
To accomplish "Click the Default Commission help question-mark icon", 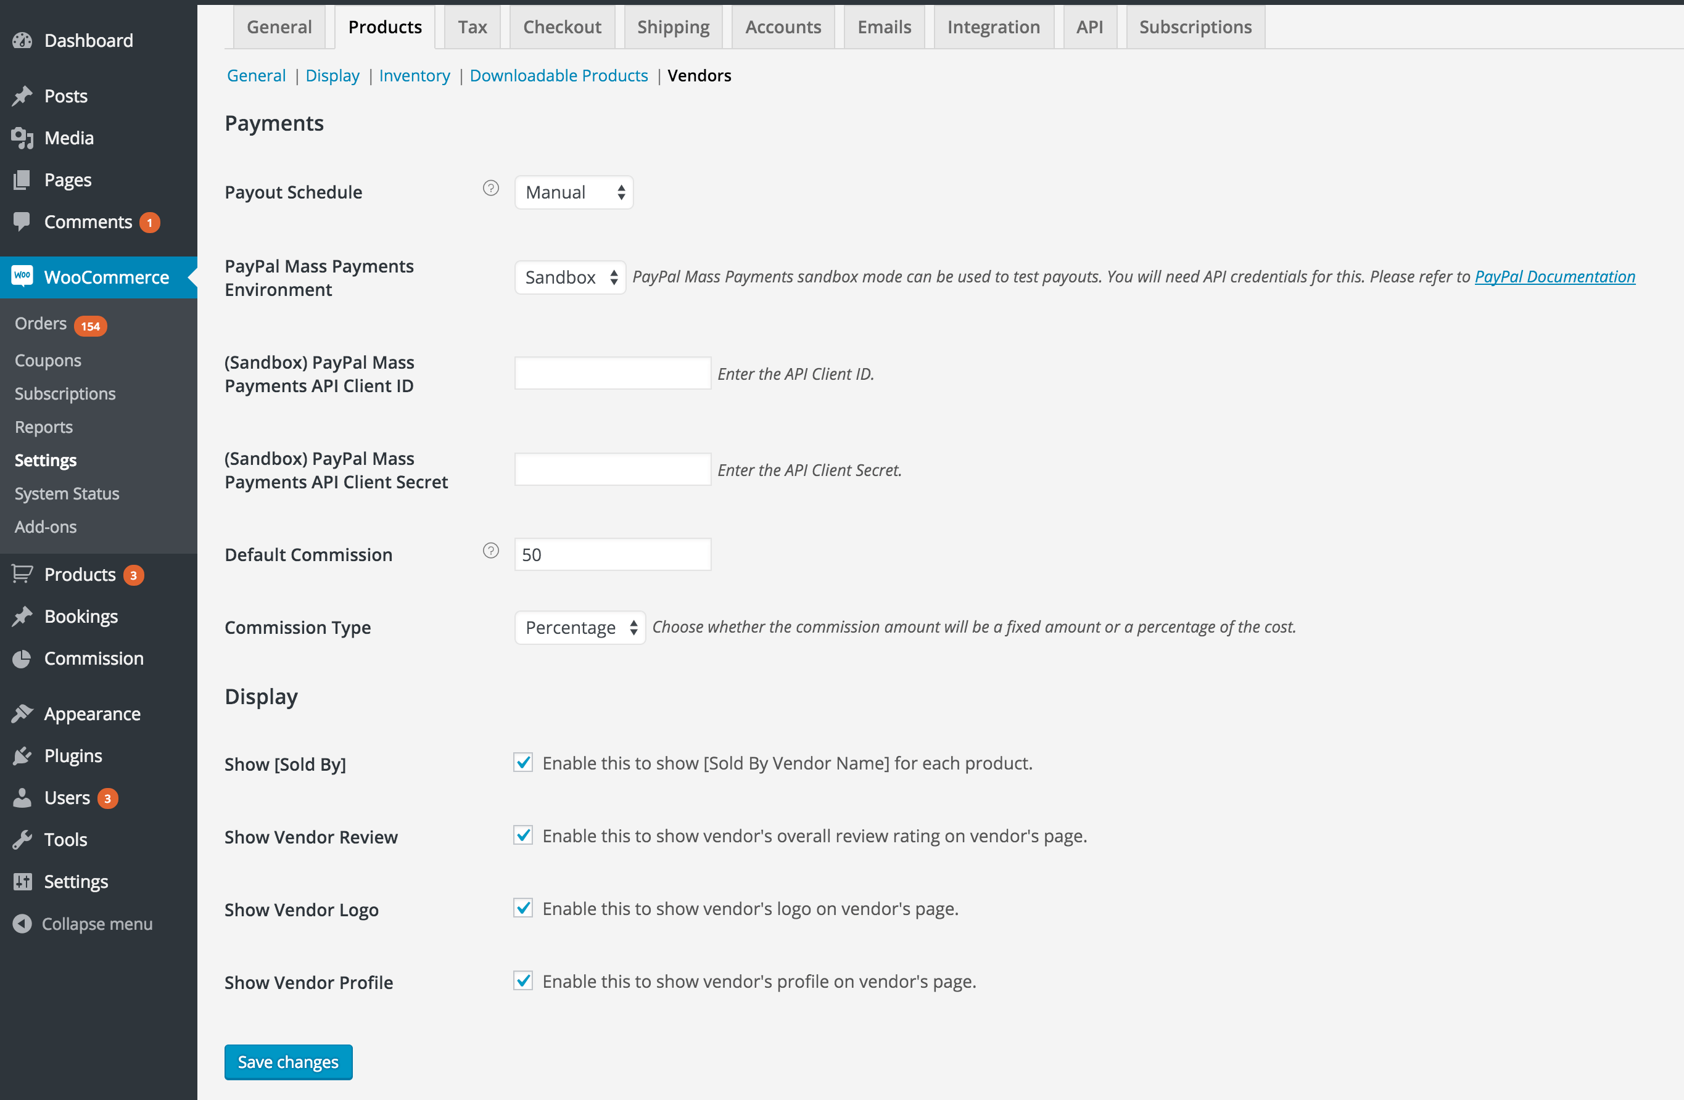I will coord(490,551).
